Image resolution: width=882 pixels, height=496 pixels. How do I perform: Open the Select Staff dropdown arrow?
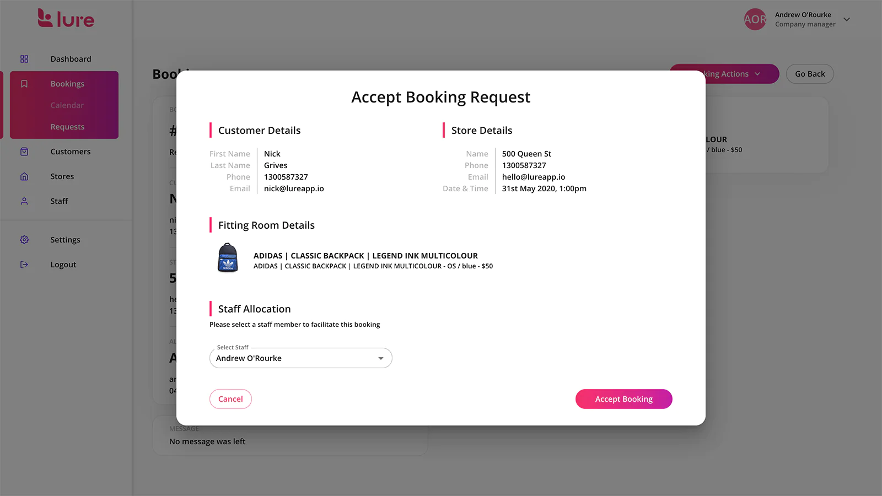coord(380,358)
